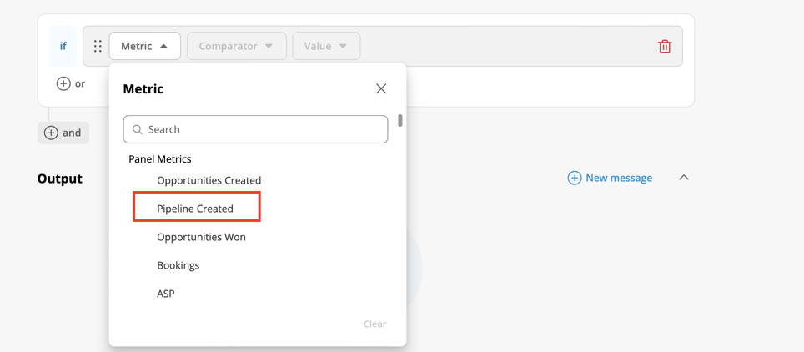Screen dimensions: 804x352
Task: Choose Opportunities Won from the list
Action: [x=201, y=238]
